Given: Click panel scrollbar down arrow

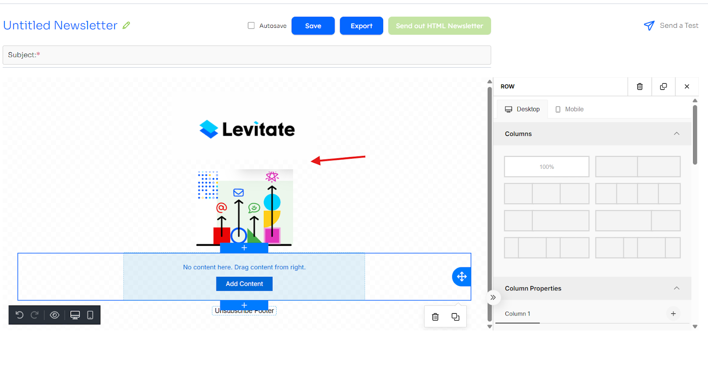Looking at the screenshot, I should (695, 327).
